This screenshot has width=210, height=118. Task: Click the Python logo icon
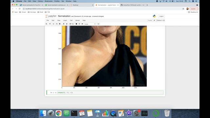(x=155, y=16)
